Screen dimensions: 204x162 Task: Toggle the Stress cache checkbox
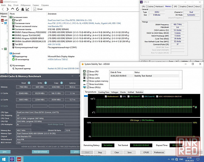(x=88, y=78)
